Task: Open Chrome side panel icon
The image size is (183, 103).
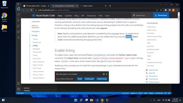Action: pyautogui.click(x=170, y=10)
